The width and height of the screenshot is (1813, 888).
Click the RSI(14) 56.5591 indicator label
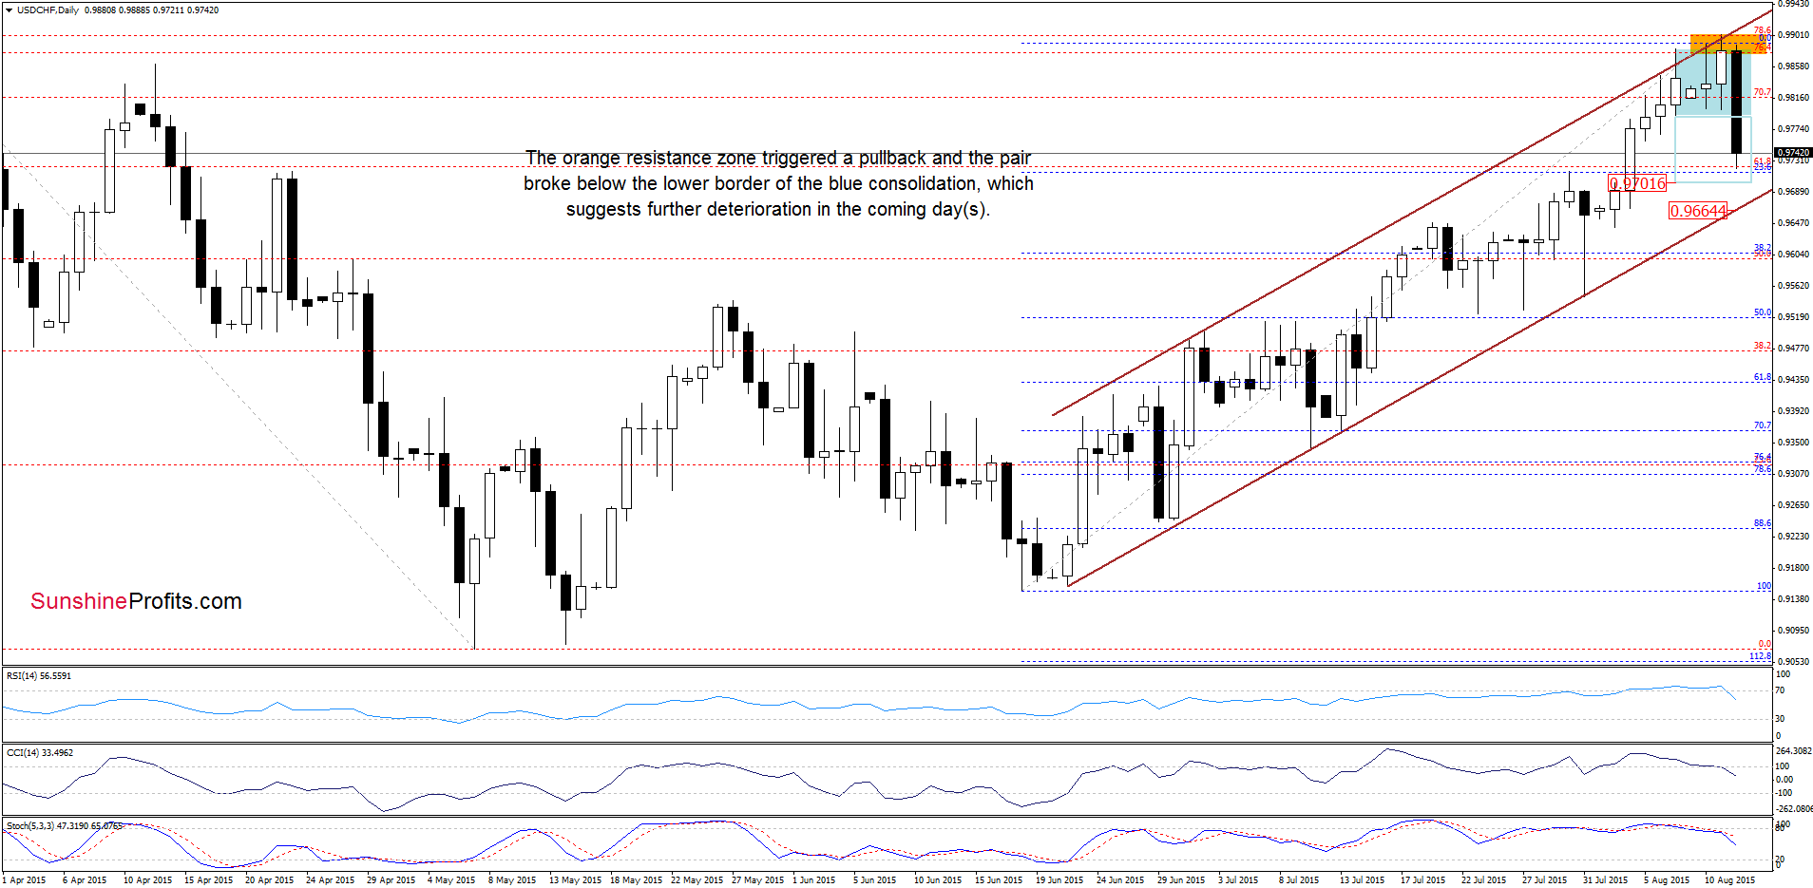(39, 676)
